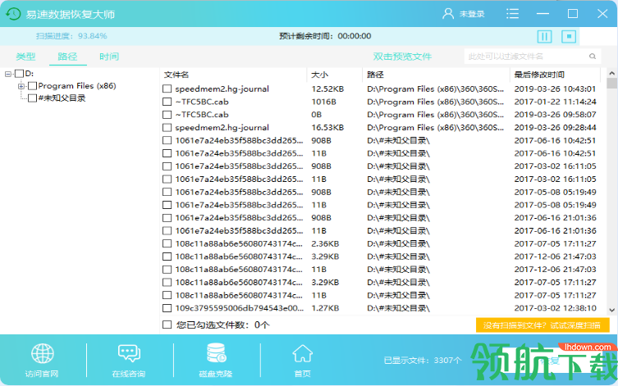This screenshot has height=386, width=618.
Task: Click the file list scrollbar thumb
Action: tap(611, 83)
